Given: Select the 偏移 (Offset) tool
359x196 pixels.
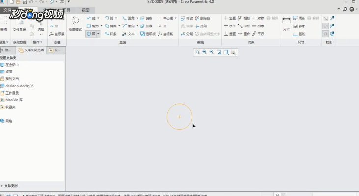Looking at the screenshot, I should tap(146, 18).
